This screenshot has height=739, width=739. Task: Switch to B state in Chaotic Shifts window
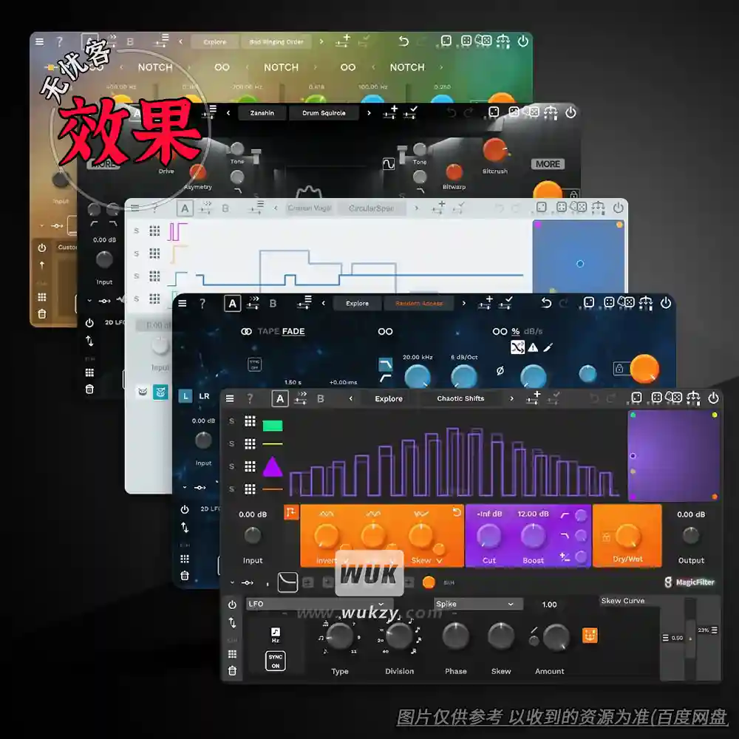(x=320, y=399)
